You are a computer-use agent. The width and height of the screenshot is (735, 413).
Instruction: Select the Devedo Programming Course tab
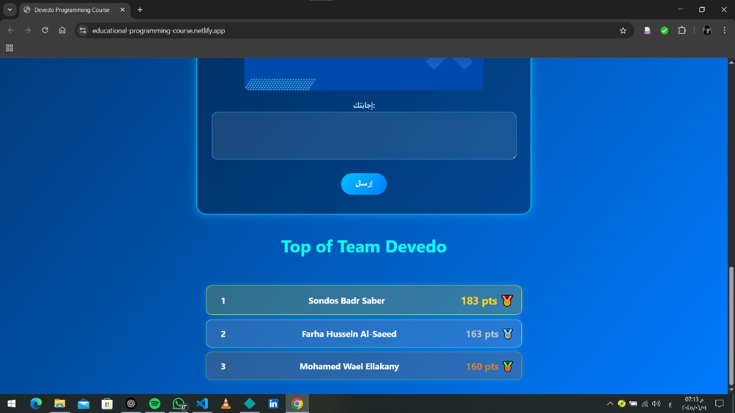tap(72, 10)
